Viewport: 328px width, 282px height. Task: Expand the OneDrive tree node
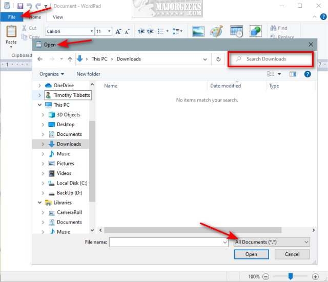click(39, 85)
